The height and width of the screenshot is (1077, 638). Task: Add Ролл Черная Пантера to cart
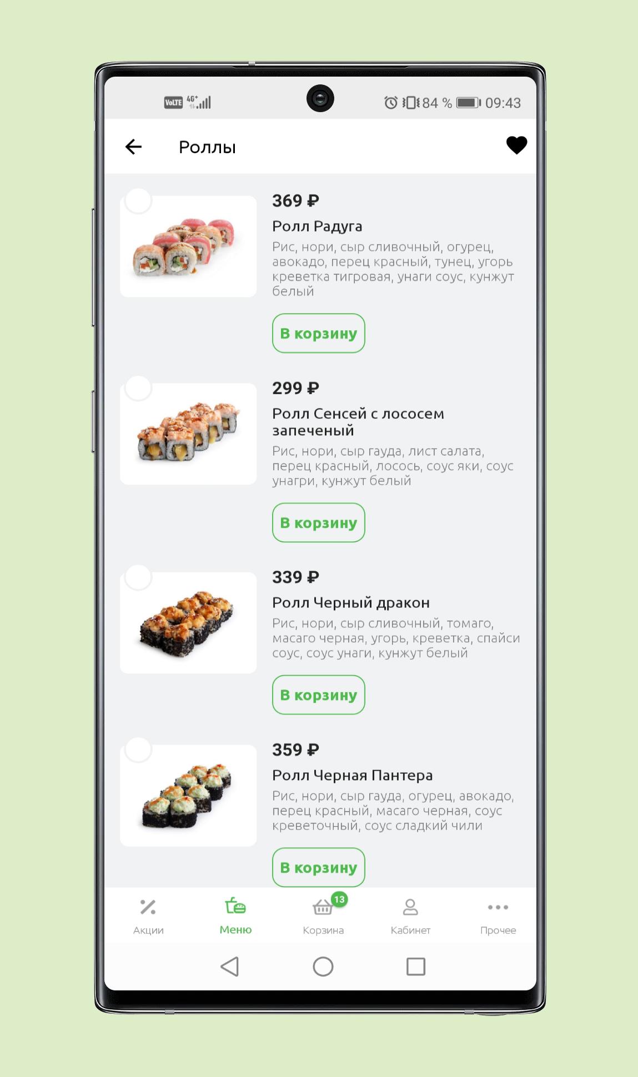pos(319,867)
